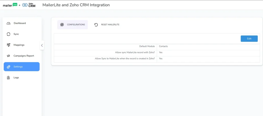Image resolution: width=263 pixels, height=116 pixels.
Task: Select the Mappings nodes icon
Action: pyautogui.click(x=8, y=45)
